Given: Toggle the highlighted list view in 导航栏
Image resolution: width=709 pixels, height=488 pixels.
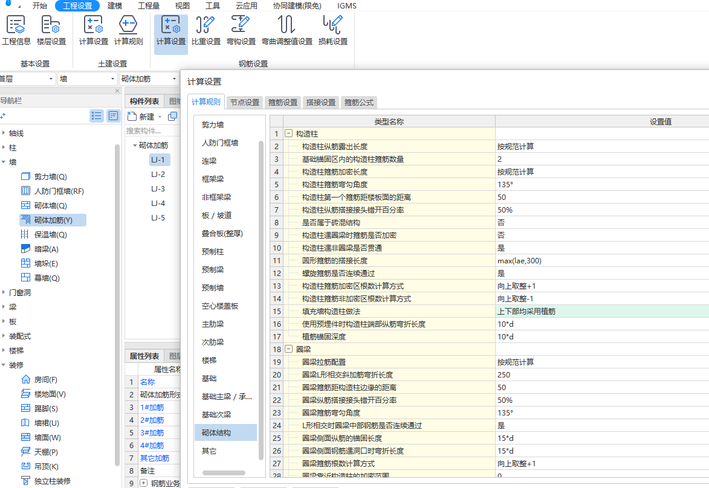Looking at the screenshot, I should pyautogui.click(x=96, y=116).
